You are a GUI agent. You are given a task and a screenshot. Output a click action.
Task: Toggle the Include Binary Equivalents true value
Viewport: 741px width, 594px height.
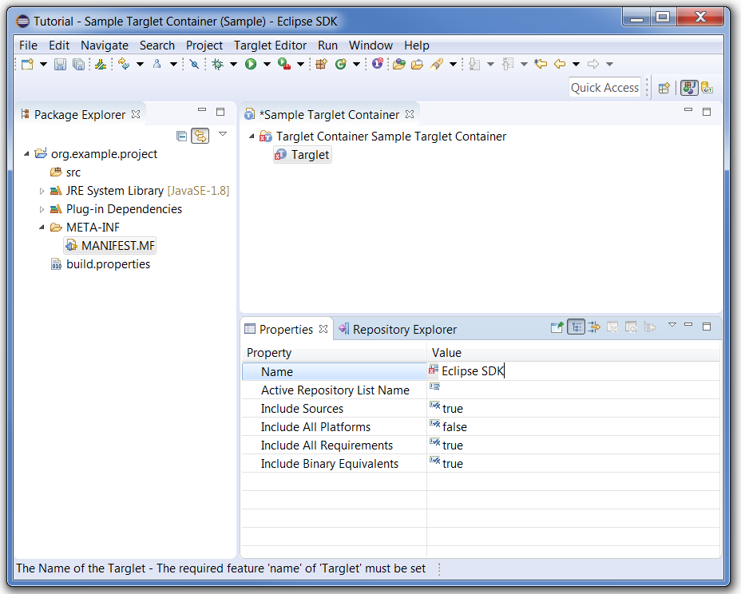[452, 464]
